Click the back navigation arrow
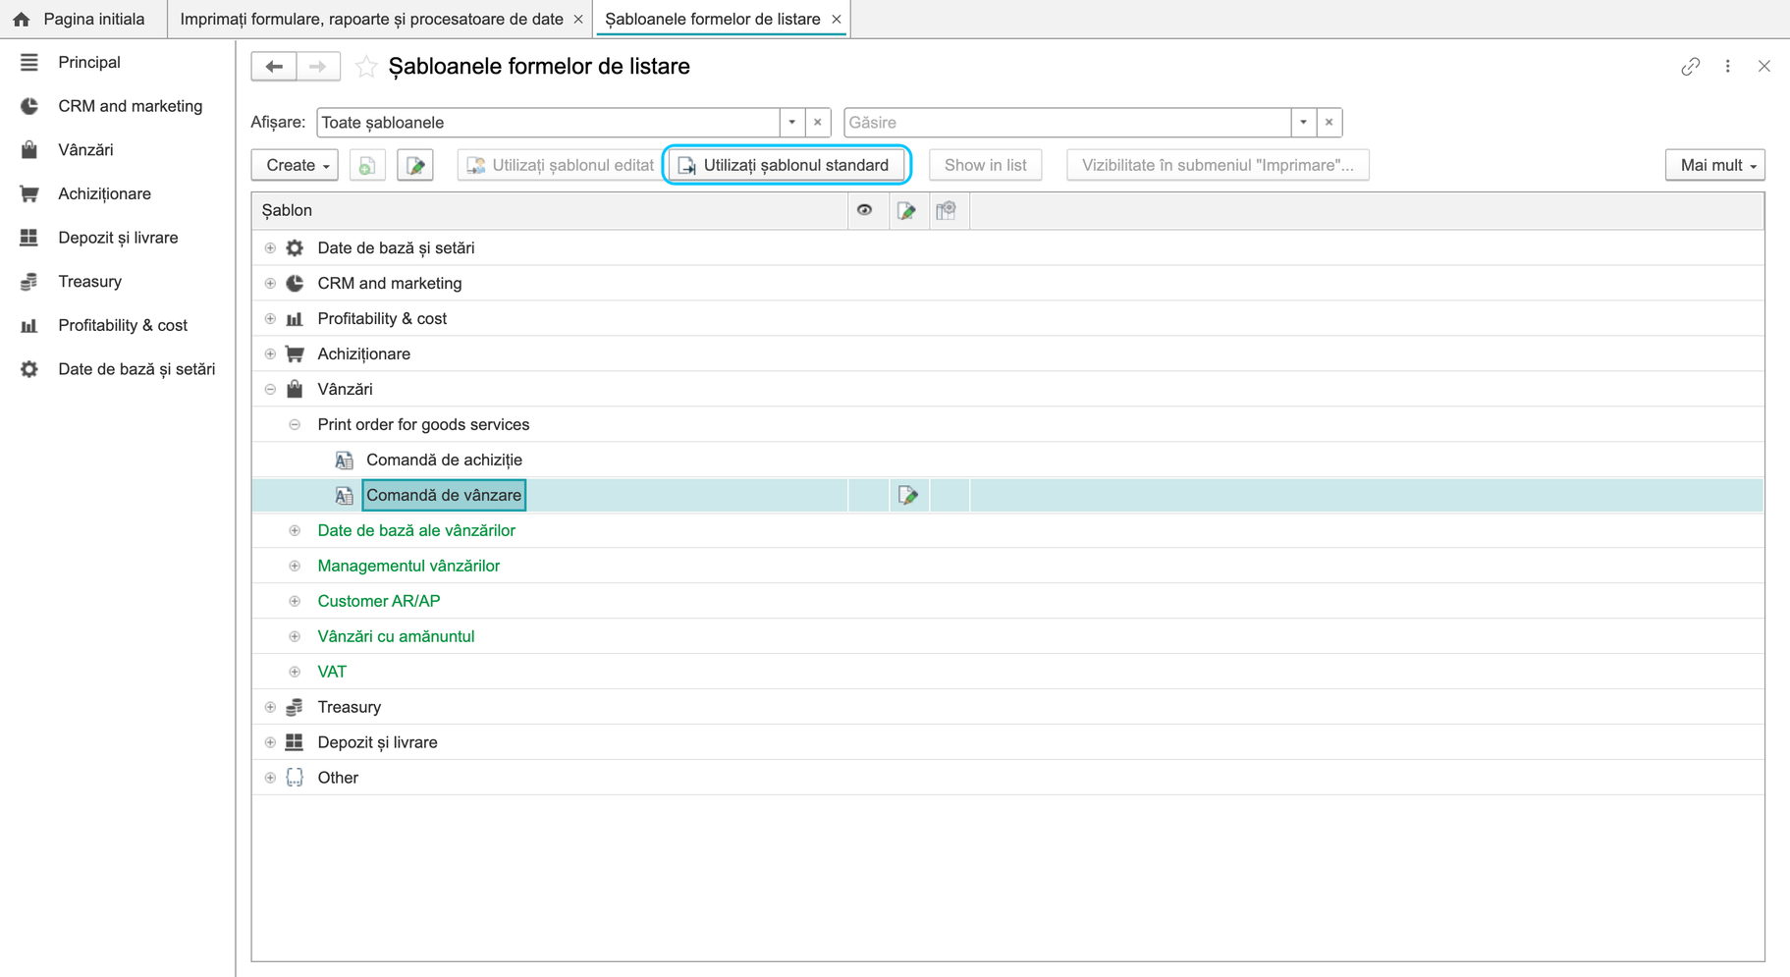The width and height of the screenshot is (1790, 977). pyautogui.click(x=274, y=67)
